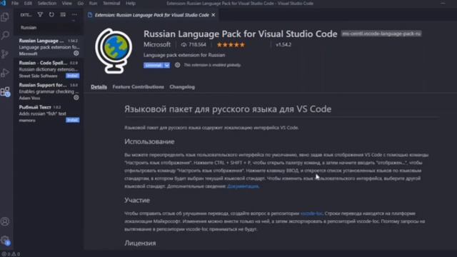
Task: Select Russian Support extension list item
Action: click(48, 91)
